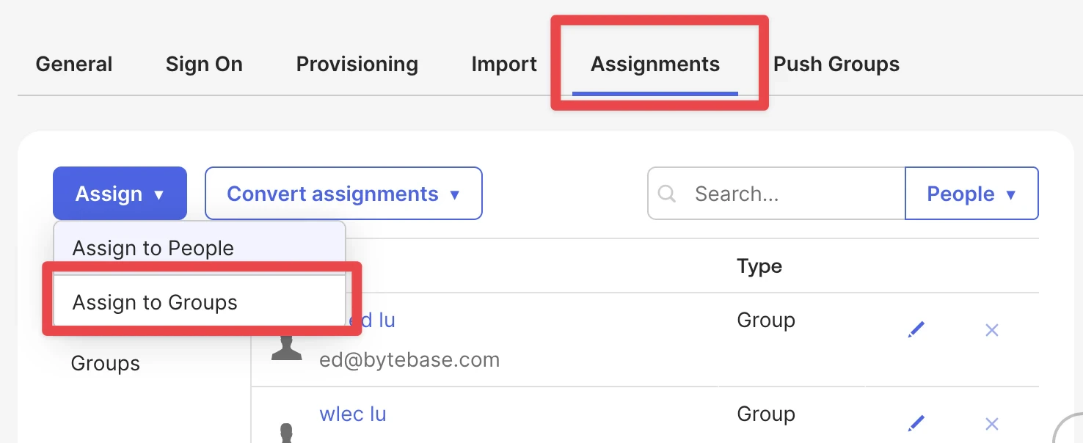Open the General tab
The height and width of the screenshot is (443, 1083).
tap(73, 65)
